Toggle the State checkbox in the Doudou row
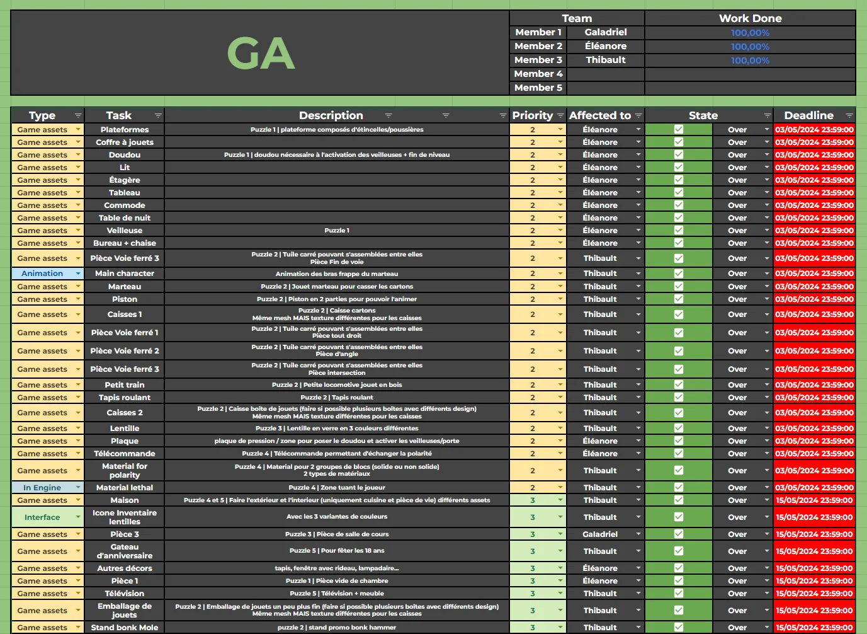 point(679,154)
